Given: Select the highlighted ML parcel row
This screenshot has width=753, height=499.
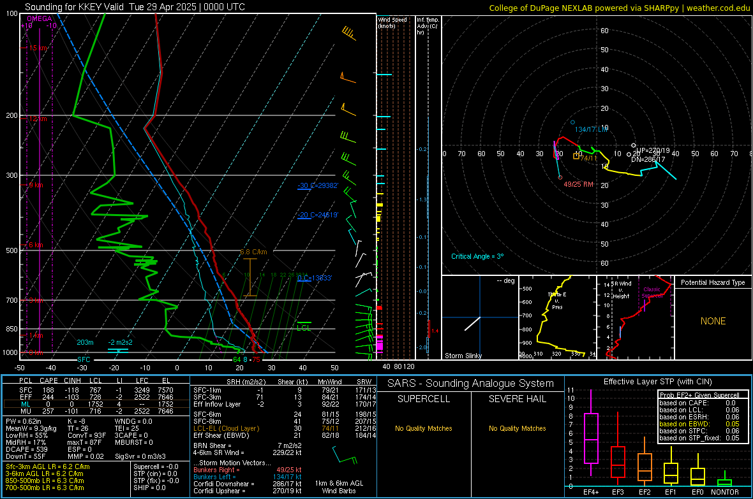Looking at the screenshot, I should coord(96,404).
